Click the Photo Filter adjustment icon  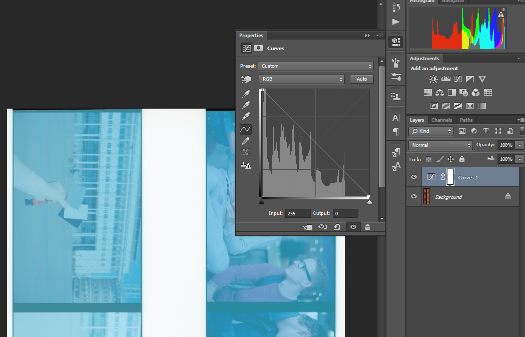[x=463, y=93]
